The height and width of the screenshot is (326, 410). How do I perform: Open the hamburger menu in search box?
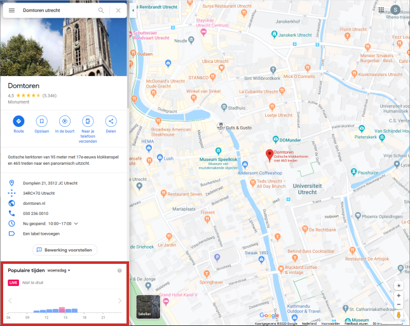click(x=12, y=10)
